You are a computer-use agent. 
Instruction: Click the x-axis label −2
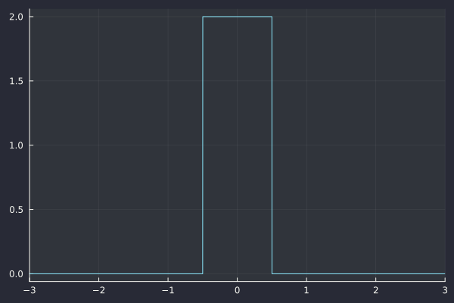pyautogui.click(x=98, y=290)
